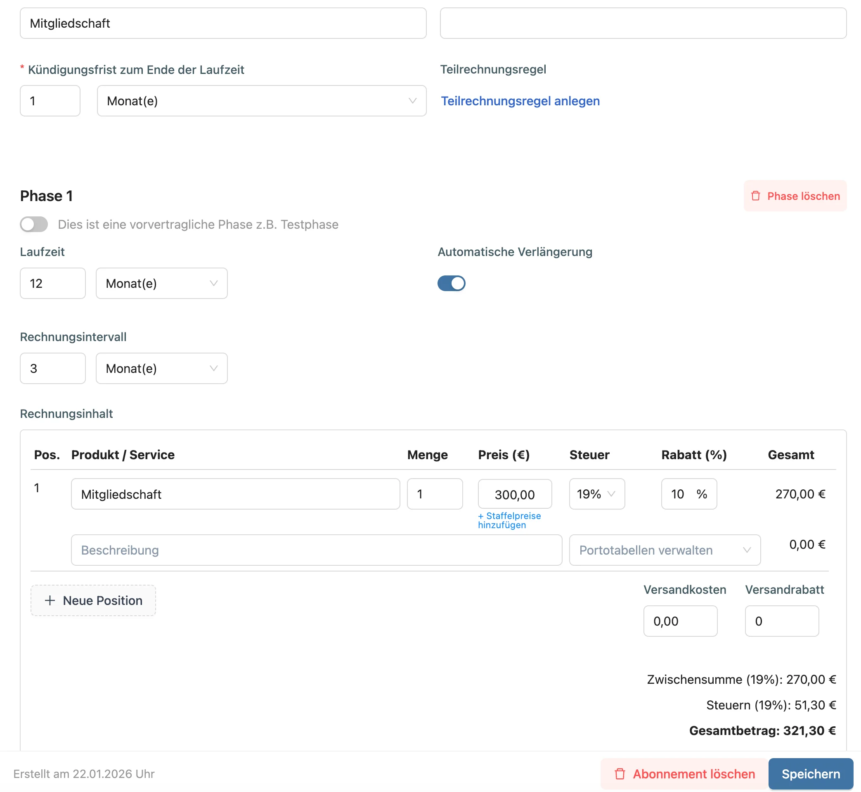The width and height of the screenshot is (861, 792).
Task: Click the Kündigungsfrist number field
Action: tap(50, 101)
